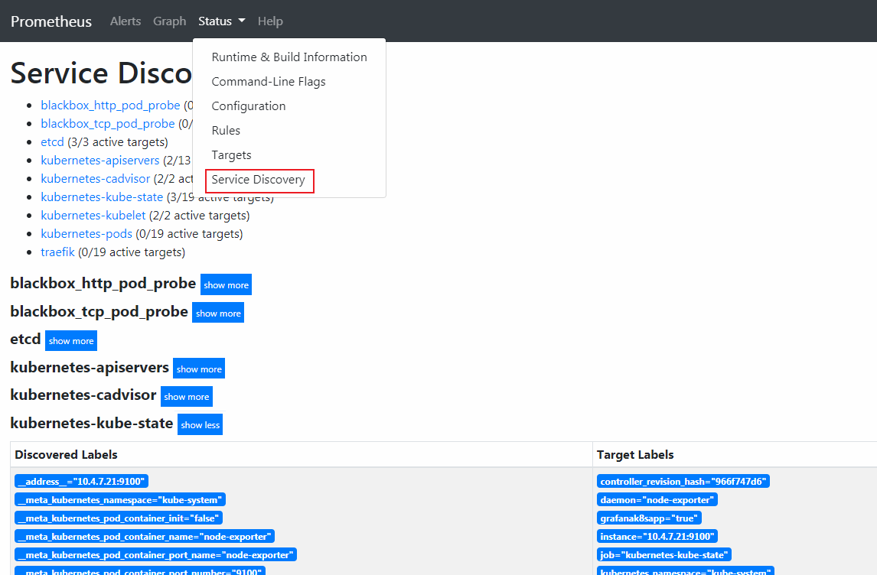Select grafanak8sapp="true" target label
Viewport: 877px width, 575px height.
(x=650, y=518)
